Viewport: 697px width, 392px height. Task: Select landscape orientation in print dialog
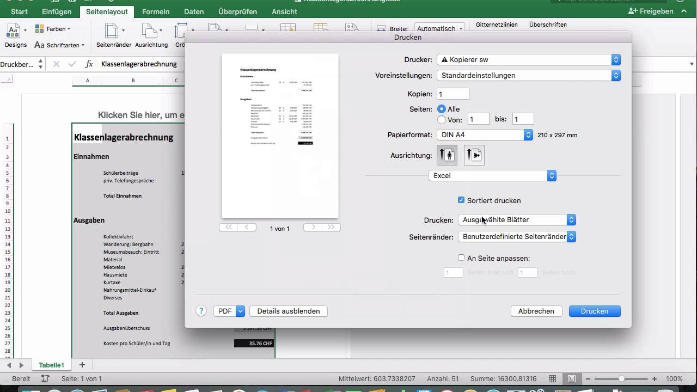(x=474, y=155)
